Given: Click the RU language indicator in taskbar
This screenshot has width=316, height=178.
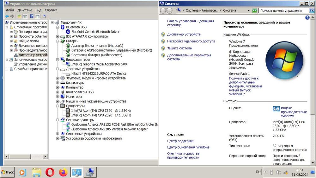Looking at the screenshot, I should [x=258, y=172].
